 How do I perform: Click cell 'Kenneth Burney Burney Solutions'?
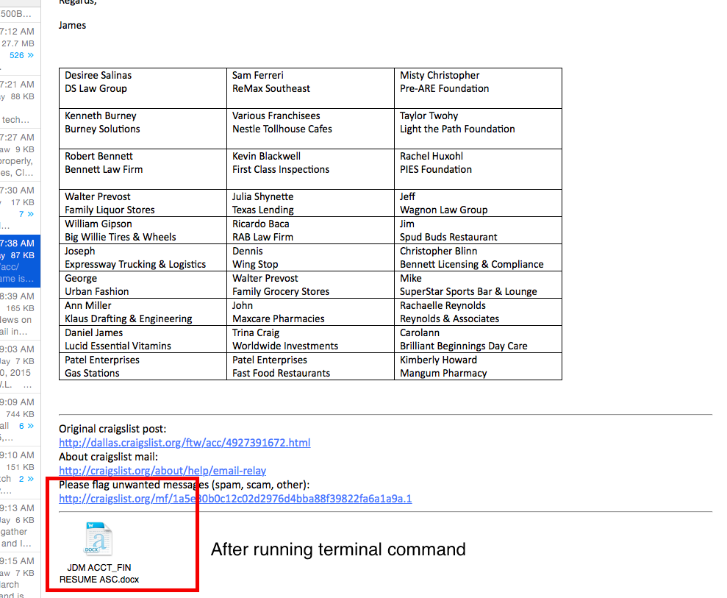click(x=143, y=129)
